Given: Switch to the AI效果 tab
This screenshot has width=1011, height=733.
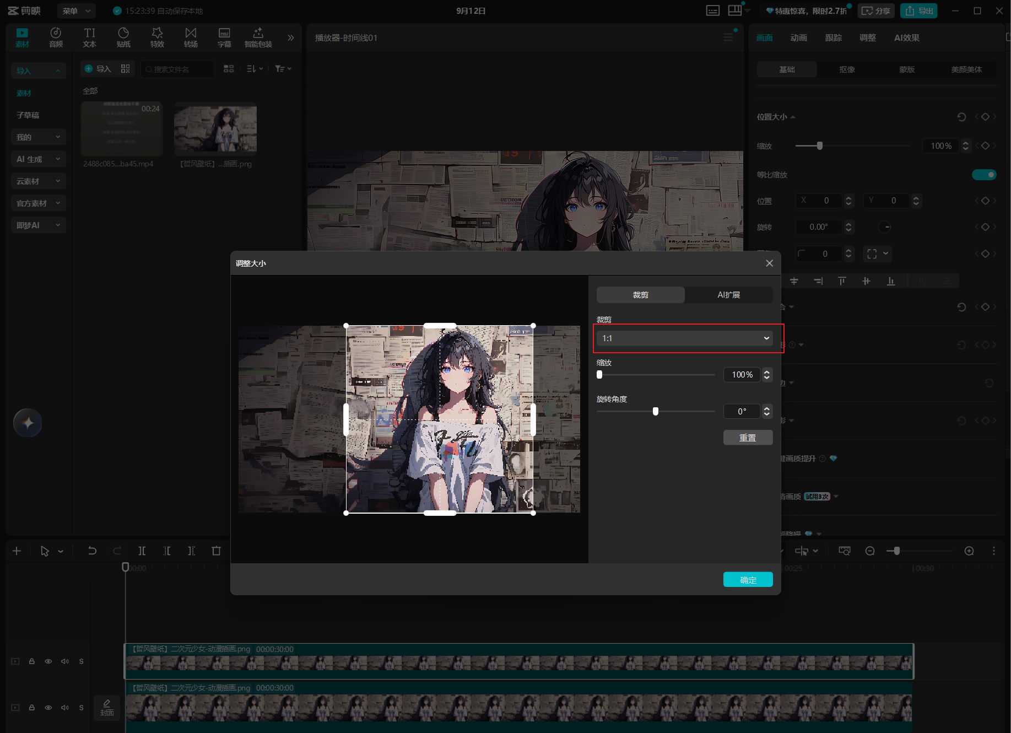Looking at the screenshot, I should point(907,37).
